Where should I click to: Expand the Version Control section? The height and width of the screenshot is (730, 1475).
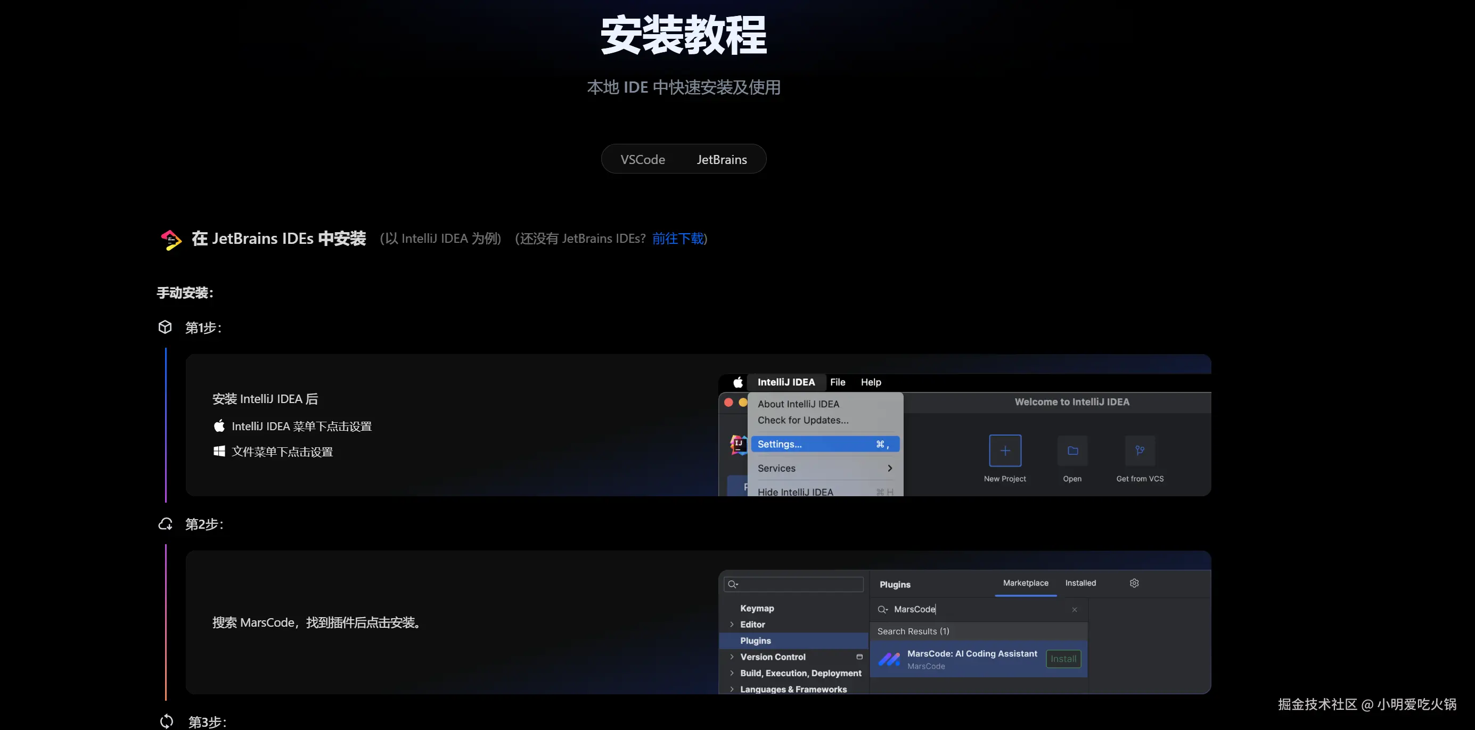pos(732,657)
